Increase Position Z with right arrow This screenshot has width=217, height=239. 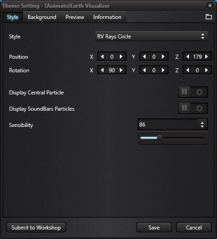[207, 57]
